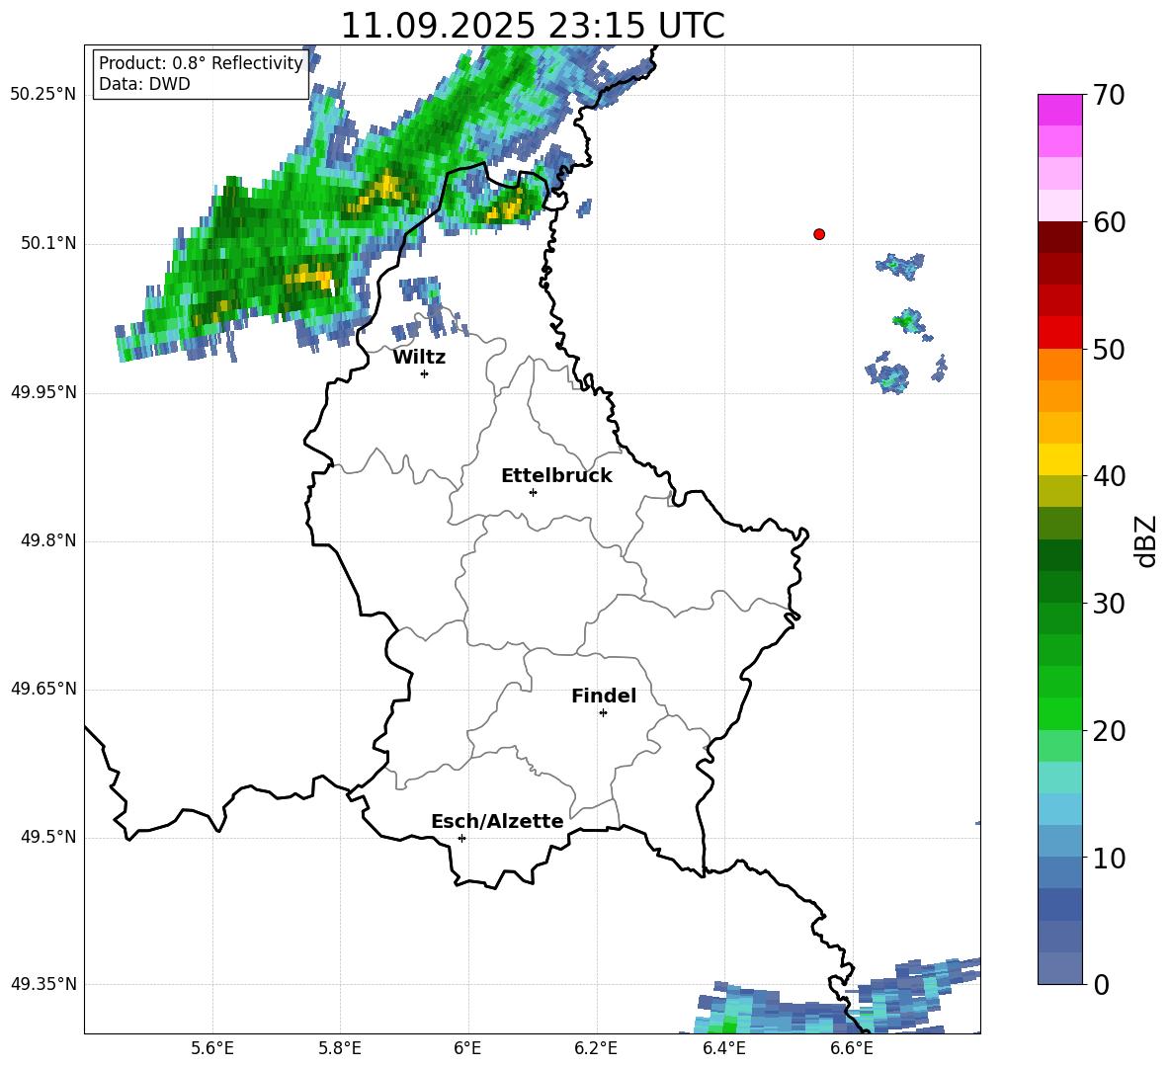Click the Data: DWD text
The height and width of the screenshot is (1068, 1170).
144,84
